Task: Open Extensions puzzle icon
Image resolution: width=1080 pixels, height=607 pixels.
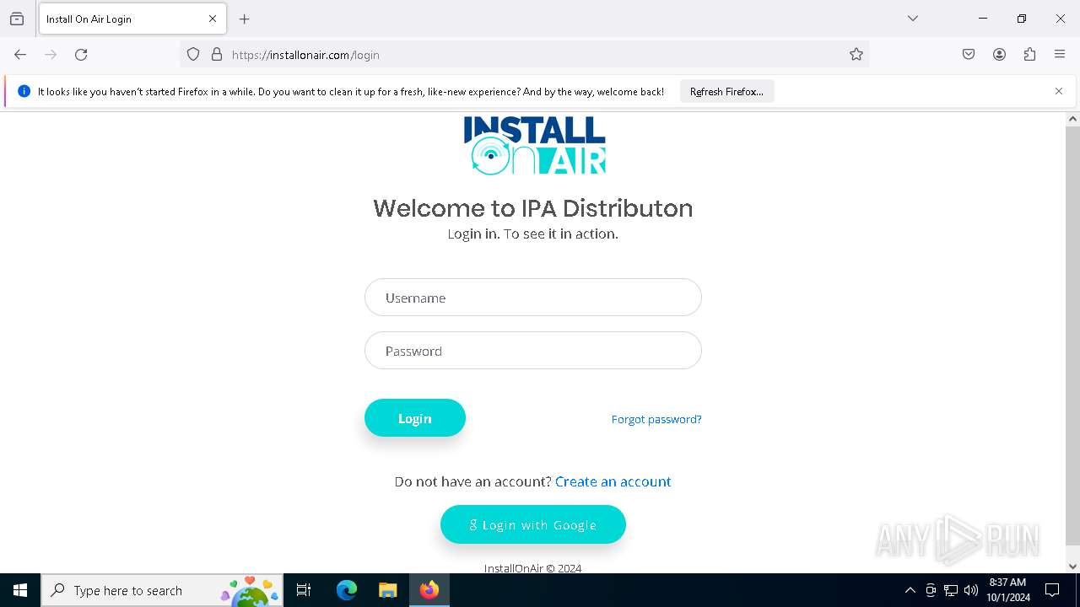Action: (x=1029, y=55)
